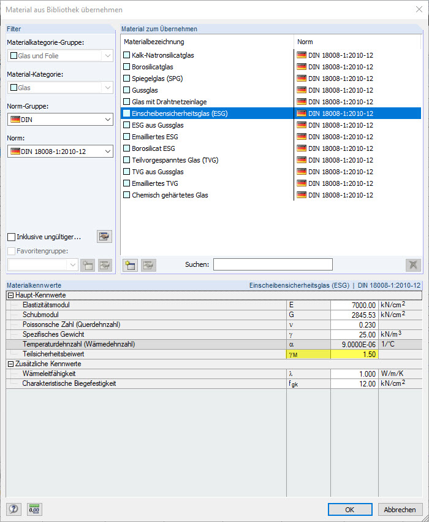This screenshot has height=522, width=429.
Task: Clear search with the X icon
Action: coord(413,265)
